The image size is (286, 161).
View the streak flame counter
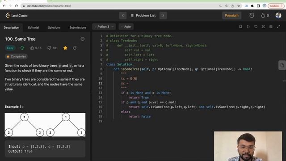[265, 16]
